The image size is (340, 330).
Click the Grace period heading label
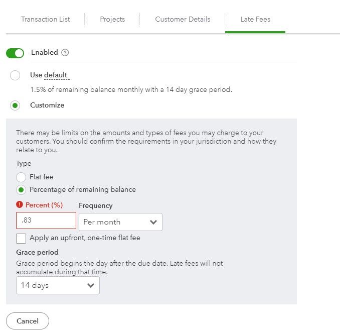(37, 252)
